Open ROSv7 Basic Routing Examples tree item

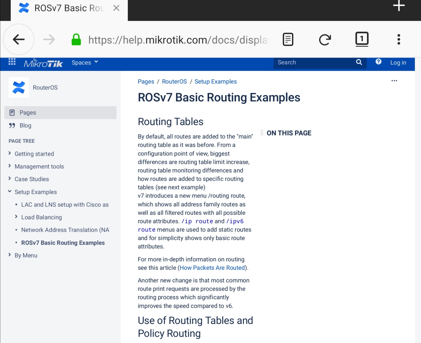pos(63,243)
